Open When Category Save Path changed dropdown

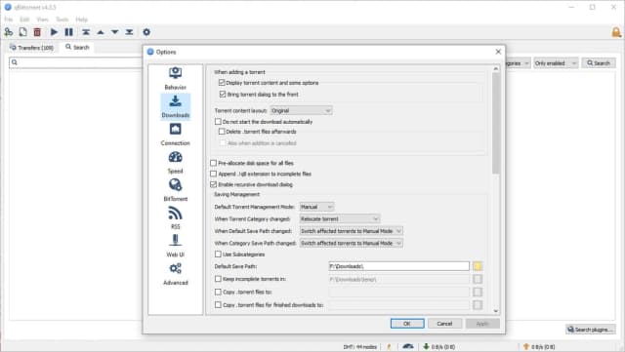(352, 243)
